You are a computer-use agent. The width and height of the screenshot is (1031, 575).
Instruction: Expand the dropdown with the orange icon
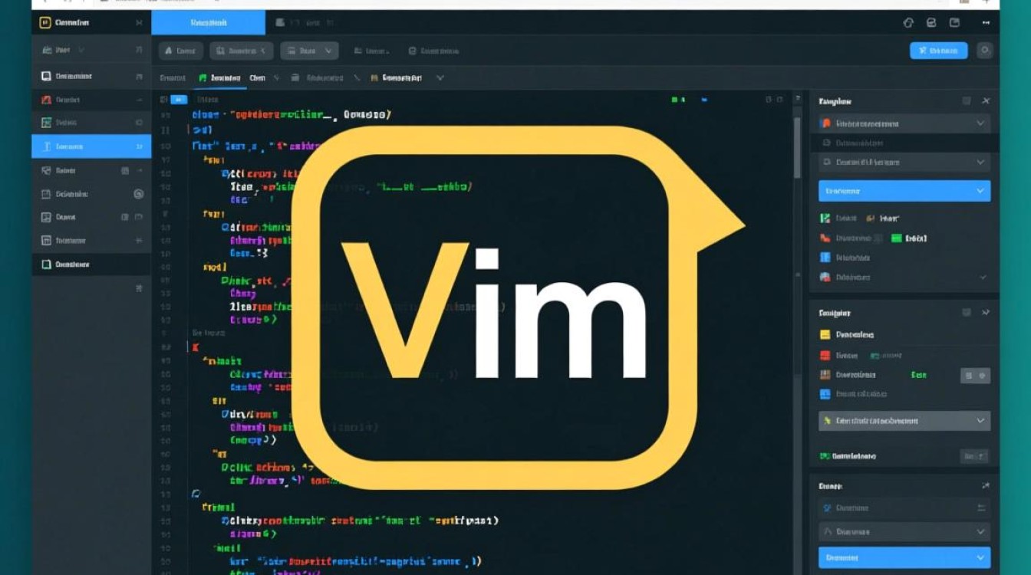[904, 123]
